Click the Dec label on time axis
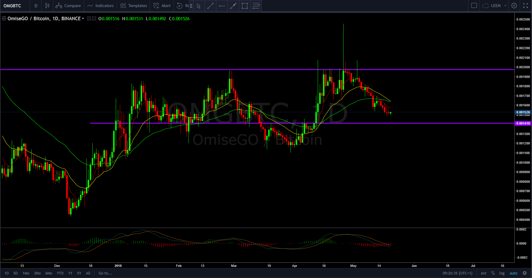Image resolution: width=532 pixels, height=278 pixels. (57, 266)
